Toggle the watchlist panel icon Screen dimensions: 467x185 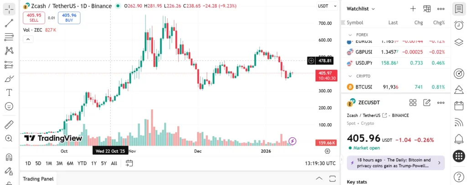459,9
